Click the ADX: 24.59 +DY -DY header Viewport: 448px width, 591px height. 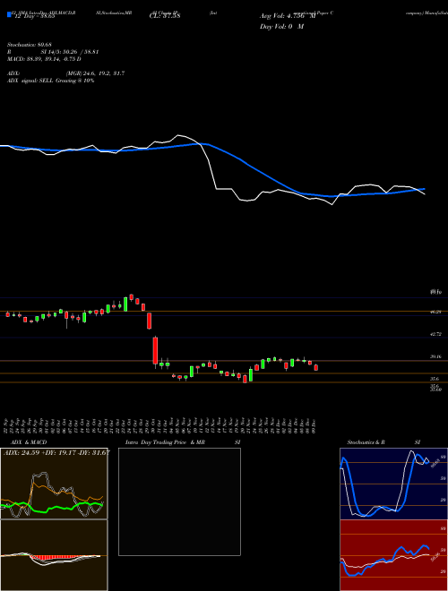click(x=56, y=452)
